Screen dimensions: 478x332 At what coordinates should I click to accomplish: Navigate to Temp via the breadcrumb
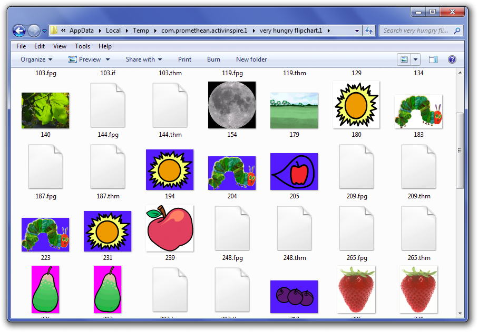tap(141, 31)
